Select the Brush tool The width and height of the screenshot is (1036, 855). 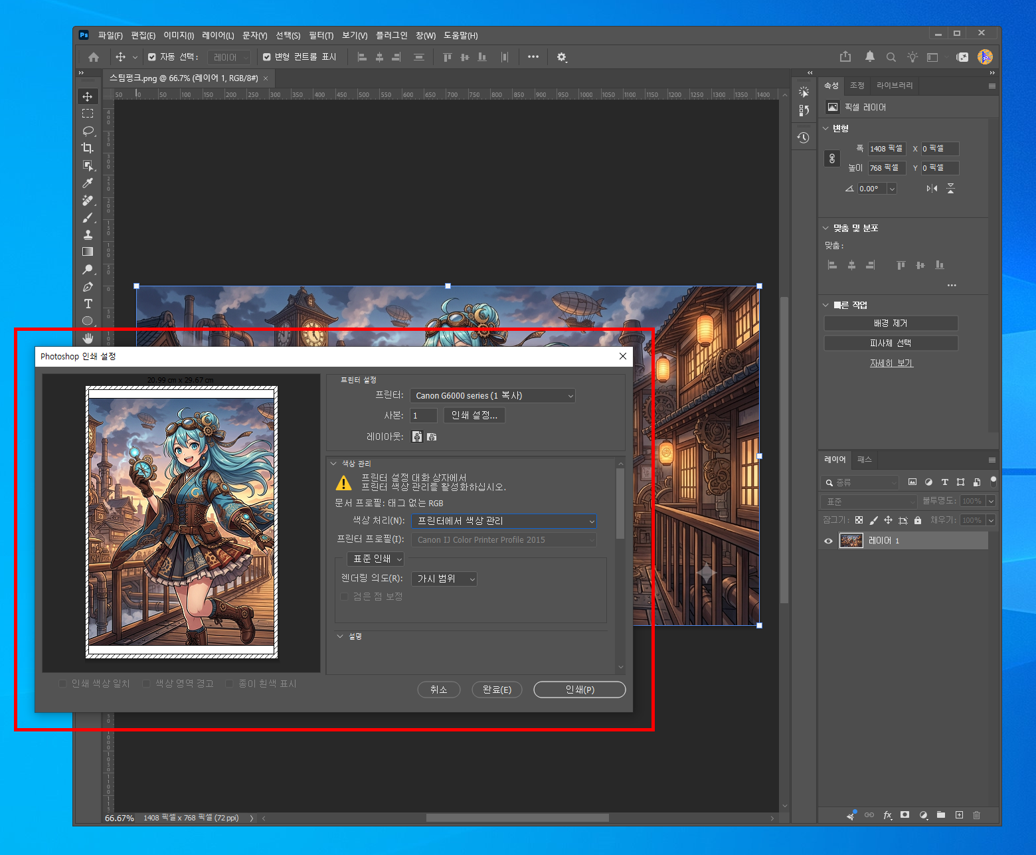coord(88,217)
